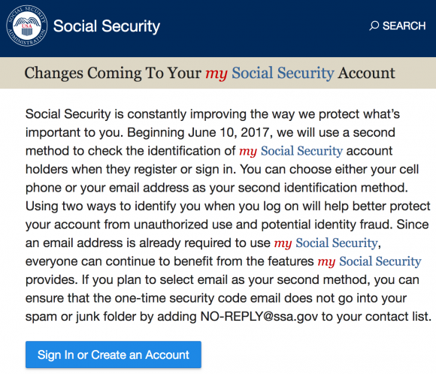Viewport: 436px width, 374px height.
Task: Click blue "Social Security" in the page heading
Action: (x=283, y=73)
